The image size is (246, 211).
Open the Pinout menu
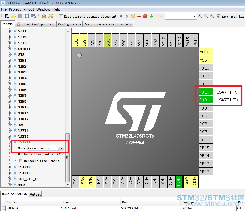pos(29,9)
